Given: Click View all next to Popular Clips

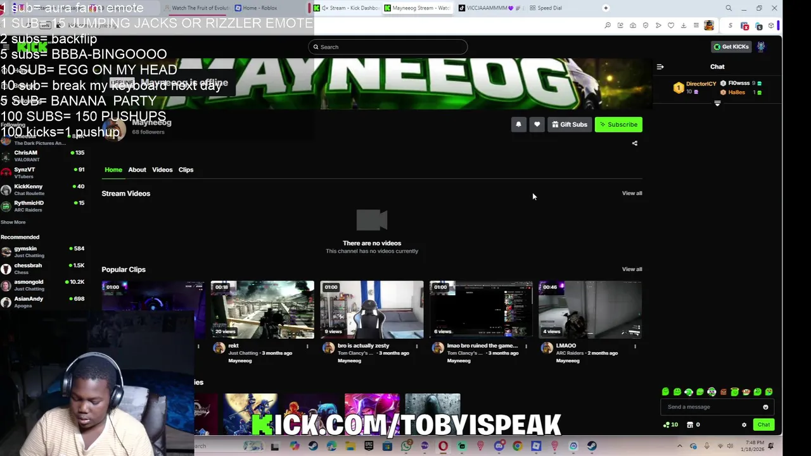Looking at the screenshot, I should (x=632, y=269).
